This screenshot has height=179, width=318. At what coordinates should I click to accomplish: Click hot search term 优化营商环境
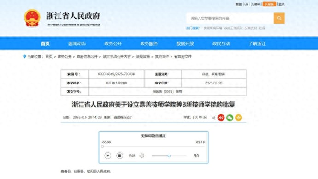click(x=213, y=28)
